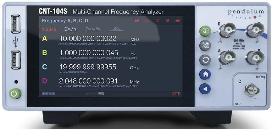This screenshot has width=272, height=129.
Task: Toggle the green power button
Action: click(14, 93)
